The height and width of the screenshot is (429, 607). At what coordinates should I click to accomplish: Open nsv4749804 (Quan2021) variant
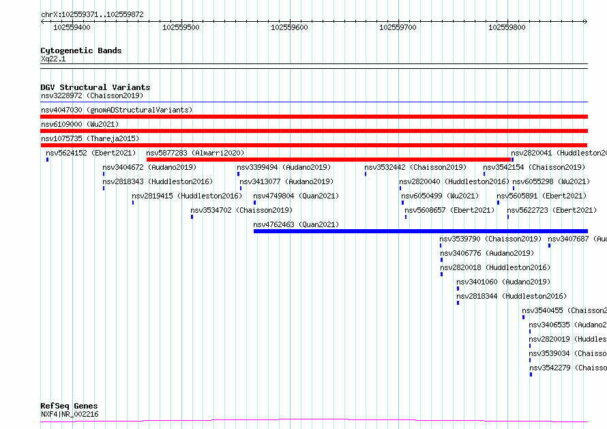(296, 196)
